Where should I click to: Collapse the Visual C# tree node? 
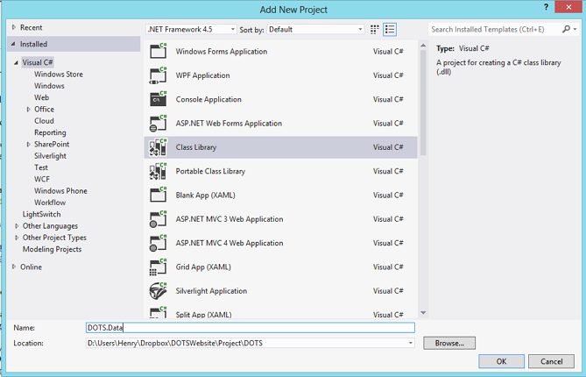point(16,62)
